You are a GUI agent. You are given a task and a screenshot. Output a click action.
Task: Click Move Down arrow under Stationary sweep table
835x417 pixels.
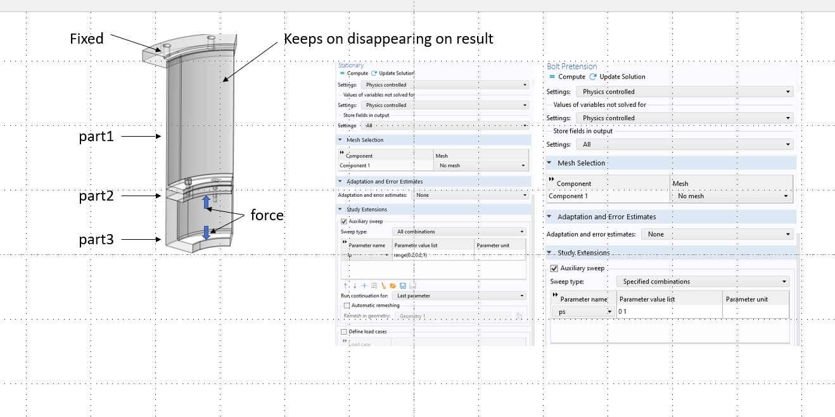(355, 286)
